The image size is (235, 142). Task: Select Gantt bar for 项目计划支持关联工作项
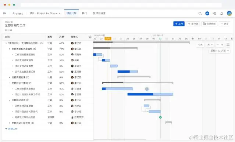tap(150, 94)
